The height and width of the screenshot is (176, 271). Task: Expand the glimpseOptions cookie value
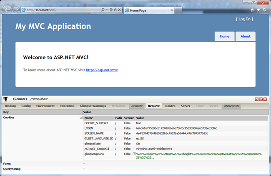(134, 154)
